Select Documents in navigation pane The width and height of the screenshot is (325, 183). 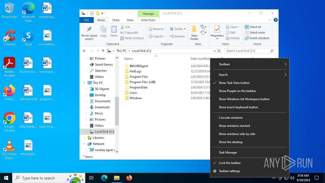coord(102,101)
